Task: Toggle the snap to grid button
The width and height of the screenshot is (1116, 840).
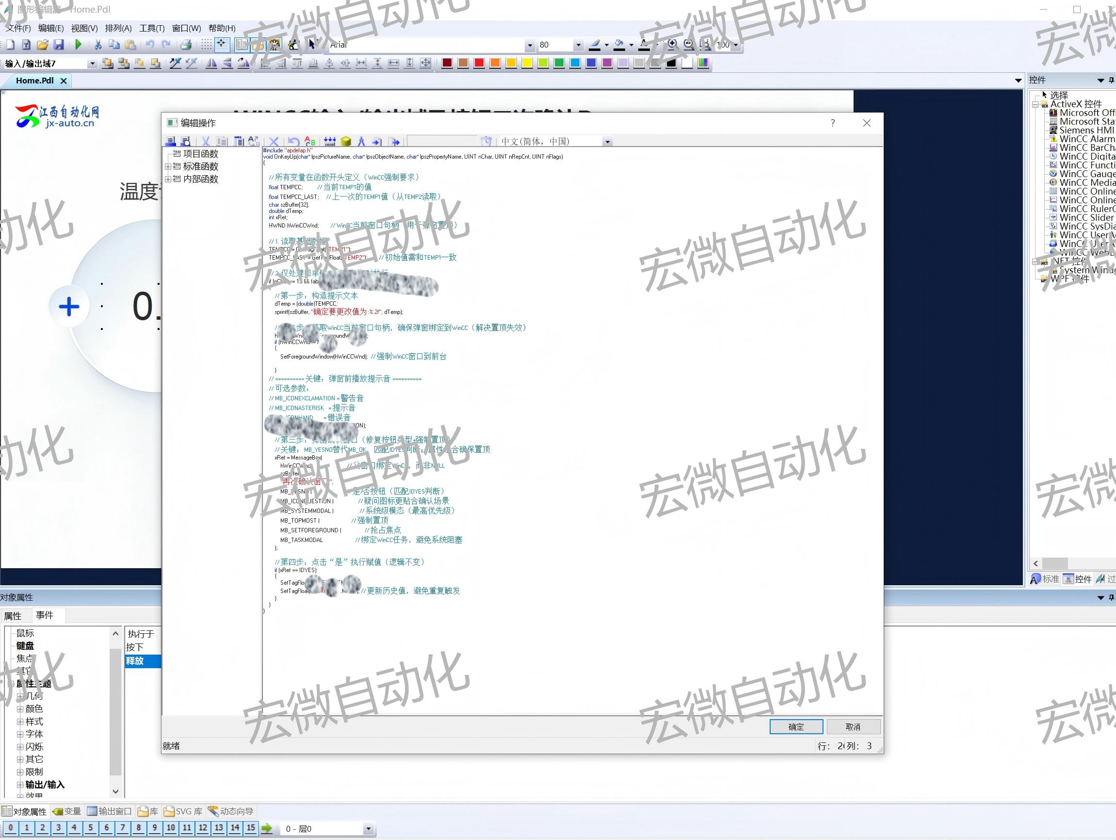Action: coord(222,45)
